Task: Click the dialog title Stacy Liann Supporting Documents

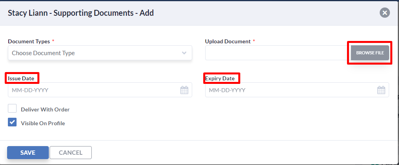Action: tap(81, 13)
